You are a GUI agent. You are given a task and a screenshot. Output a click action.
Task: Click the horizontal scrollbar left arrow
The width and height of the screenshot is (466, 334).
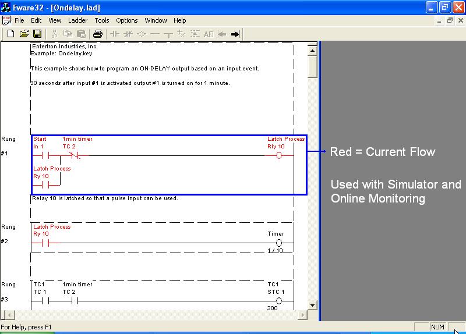point(9,315)
